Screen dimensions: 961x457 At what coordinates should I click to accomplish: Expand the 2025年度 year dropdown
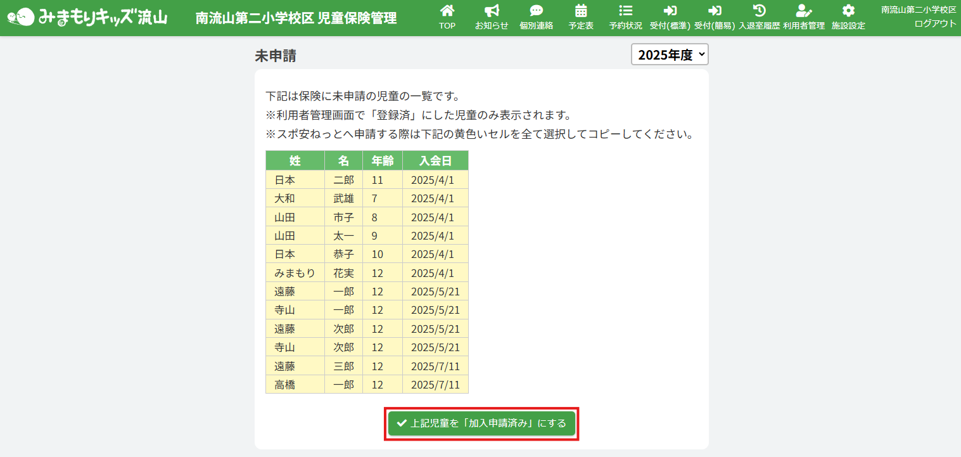pyautogui.click(x=670, y=55)
